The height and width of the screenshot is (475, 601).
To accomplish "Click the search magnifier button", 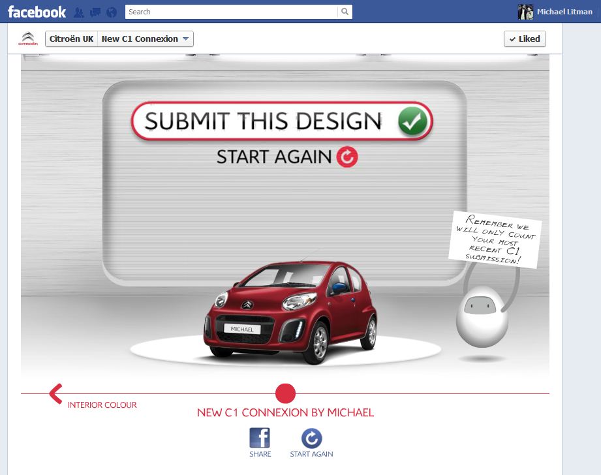I will [345, 12].
